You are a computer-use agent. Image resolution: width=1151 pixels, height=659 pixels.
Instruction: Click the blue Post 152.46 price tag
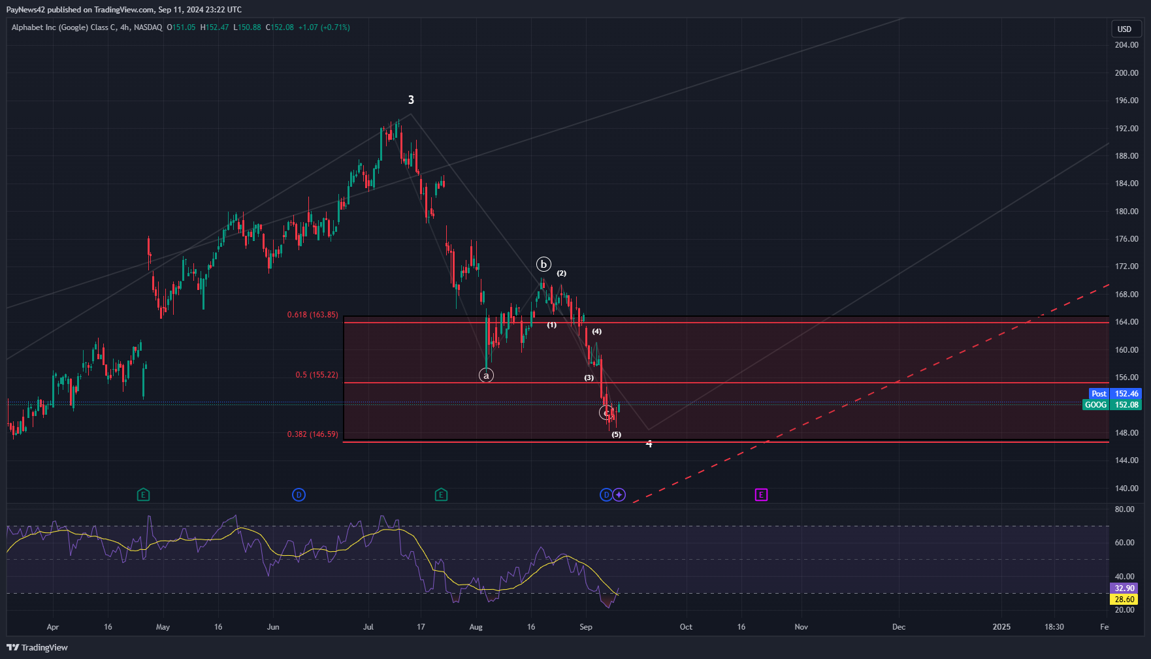[1115, 393]
